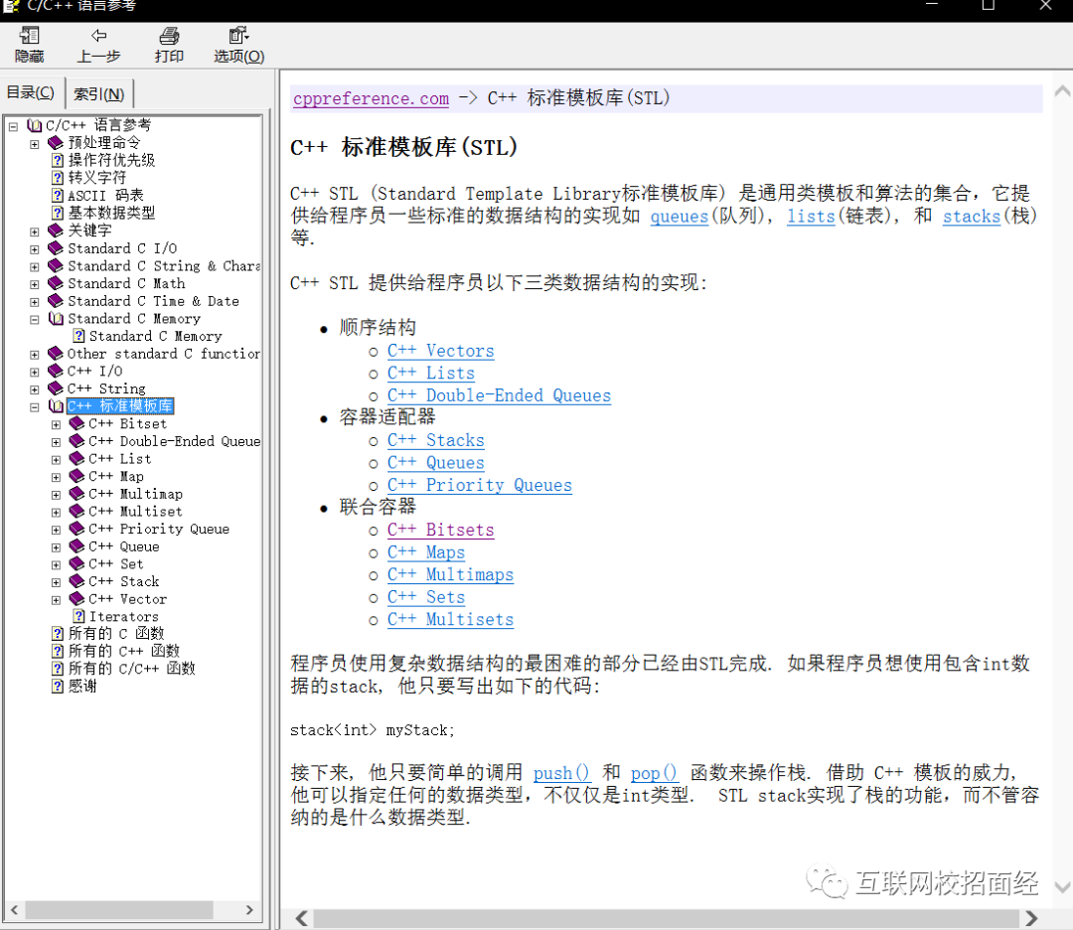1073x930 pixels.
Task: Open the cppreference.com breadcrumb link
Action: 371,98
